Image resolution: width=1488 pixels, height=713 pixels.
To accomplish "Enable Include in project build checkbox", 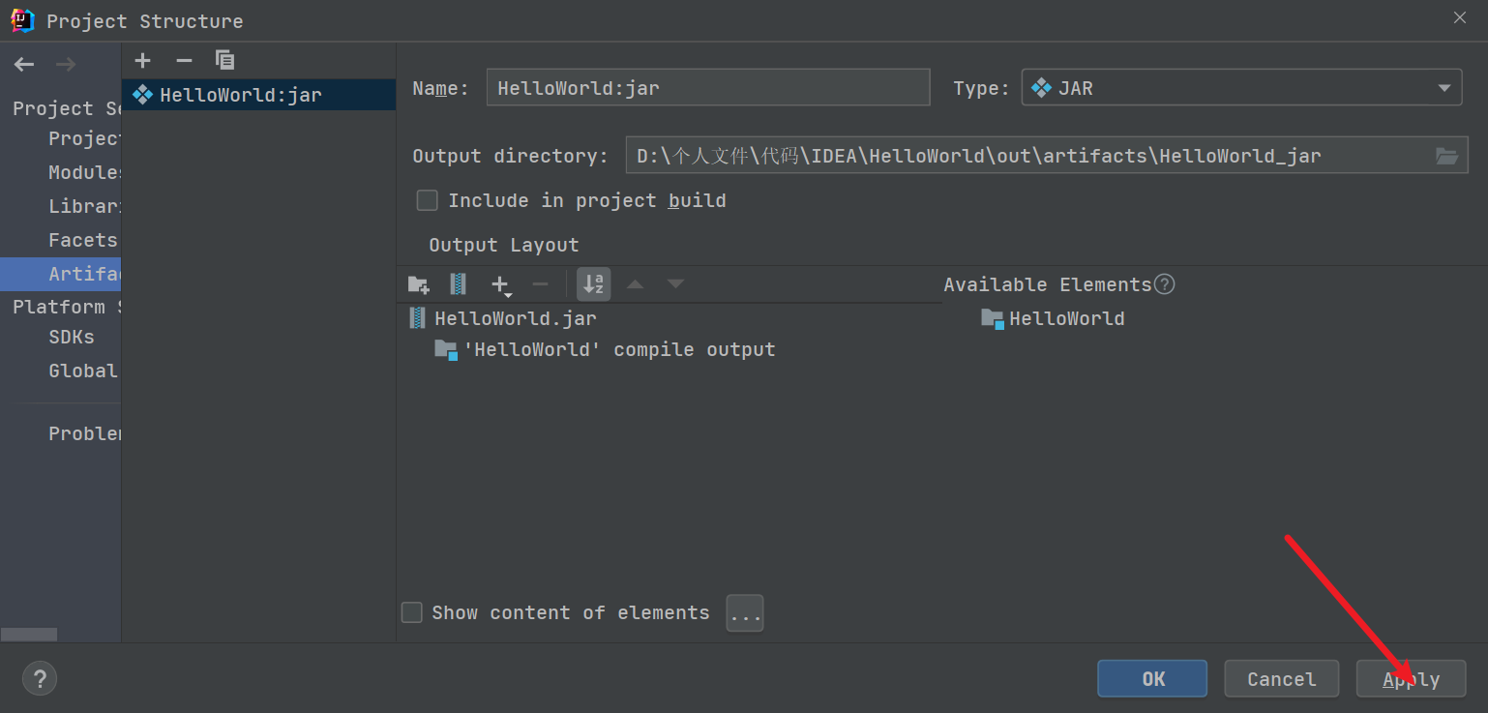I will (428, 200).
